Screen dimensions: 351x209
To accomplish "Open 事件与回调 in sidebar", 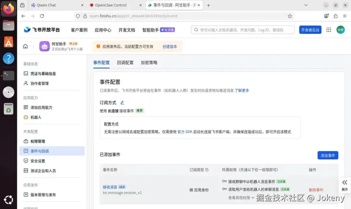I will (52, 151).
